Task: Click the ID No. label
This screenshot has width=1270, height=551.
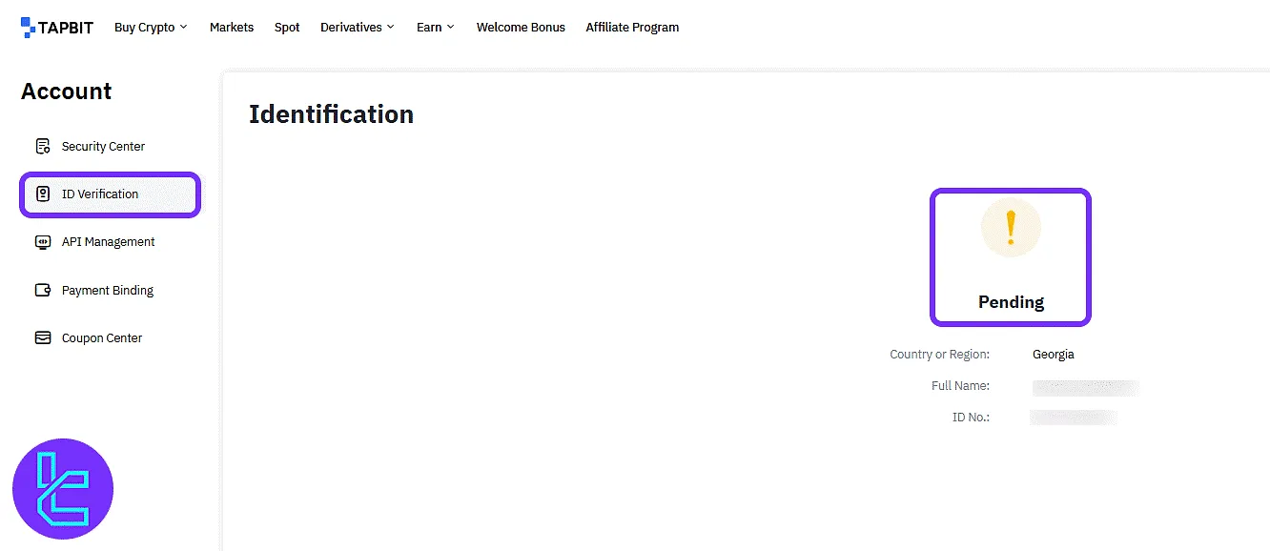Action: 971,418
